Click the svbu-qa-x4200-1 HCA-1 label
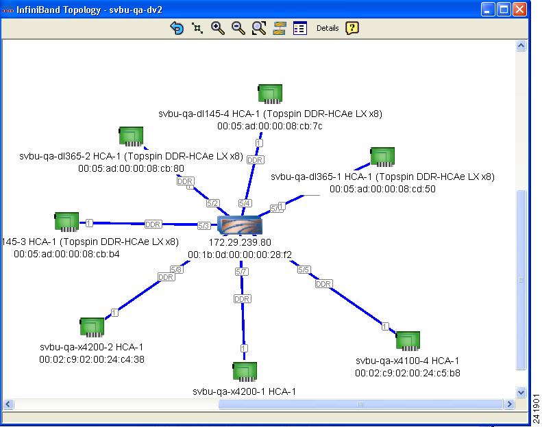Image resolution: width=542 pixels, height=427 pixels. [245, 391]
